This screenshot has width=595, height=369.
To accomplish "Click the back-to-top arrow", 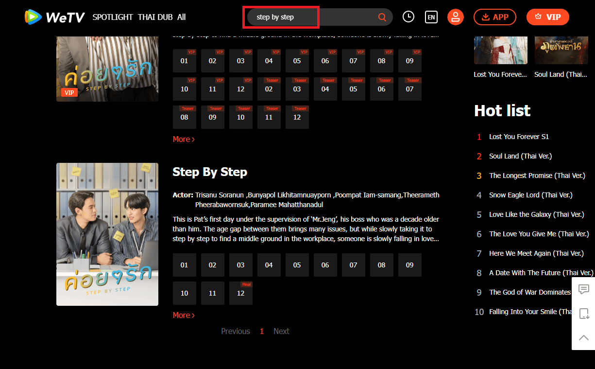I will coord(584,337).
